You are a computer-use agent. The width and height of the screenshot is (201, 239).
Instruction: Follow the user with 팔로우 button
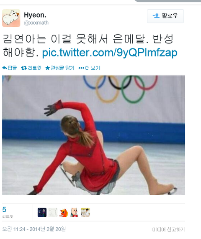tap(165, 16)
